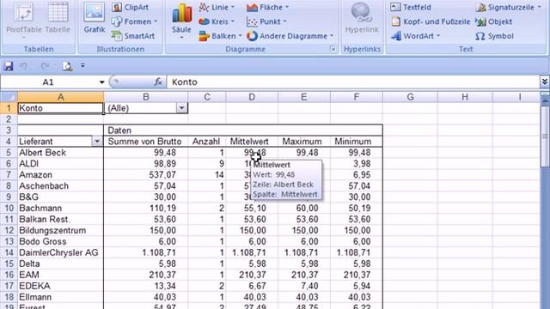The image size is (550, 309).
Task: Open the Lieferant filter dropdown
Action: tap(97, 141)
